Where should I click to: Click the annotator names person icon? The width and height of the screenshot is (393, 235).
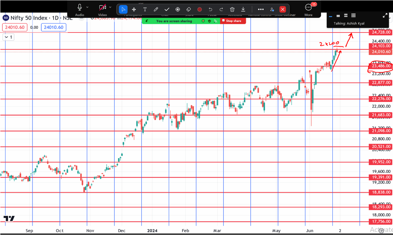tap(272, 10)
